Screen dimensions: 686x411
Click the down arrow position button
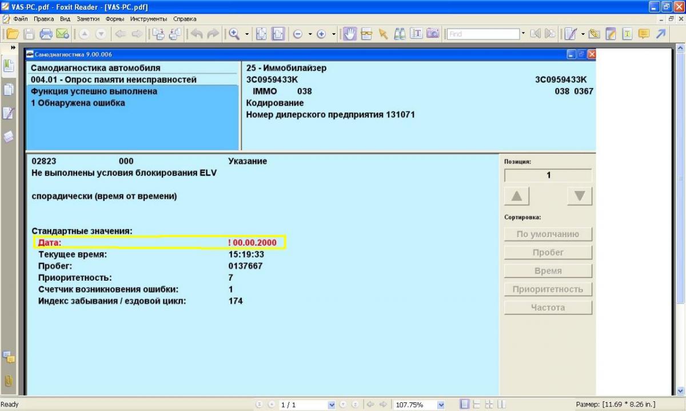(580, 196)
